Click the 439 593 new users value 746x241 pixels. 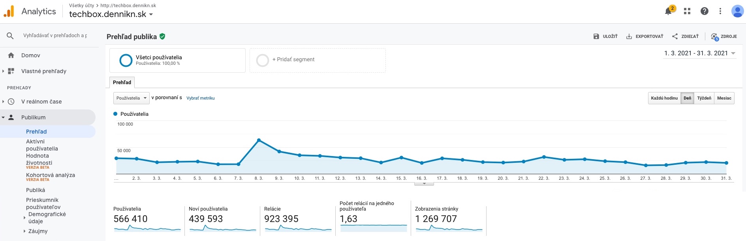coord(206,219)
